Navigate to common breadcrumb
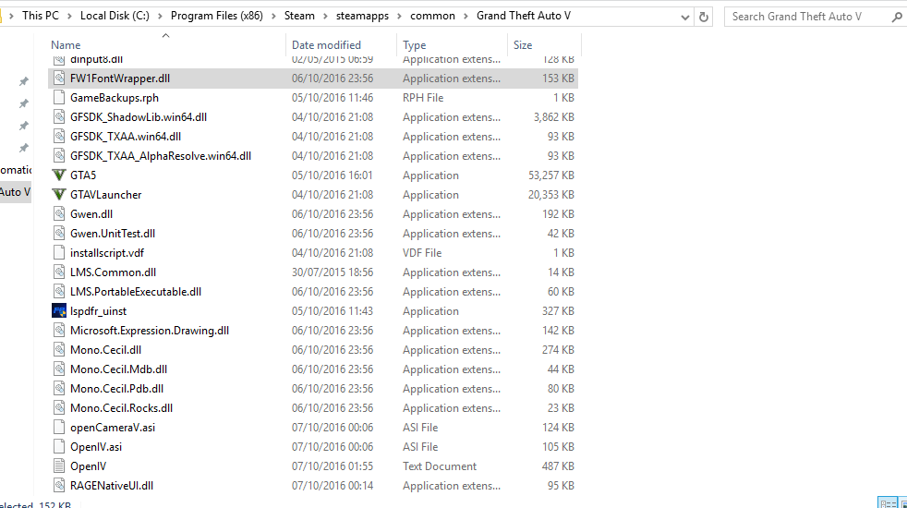The width and height of the screenshot is (907, 508). tap(432, 16)
